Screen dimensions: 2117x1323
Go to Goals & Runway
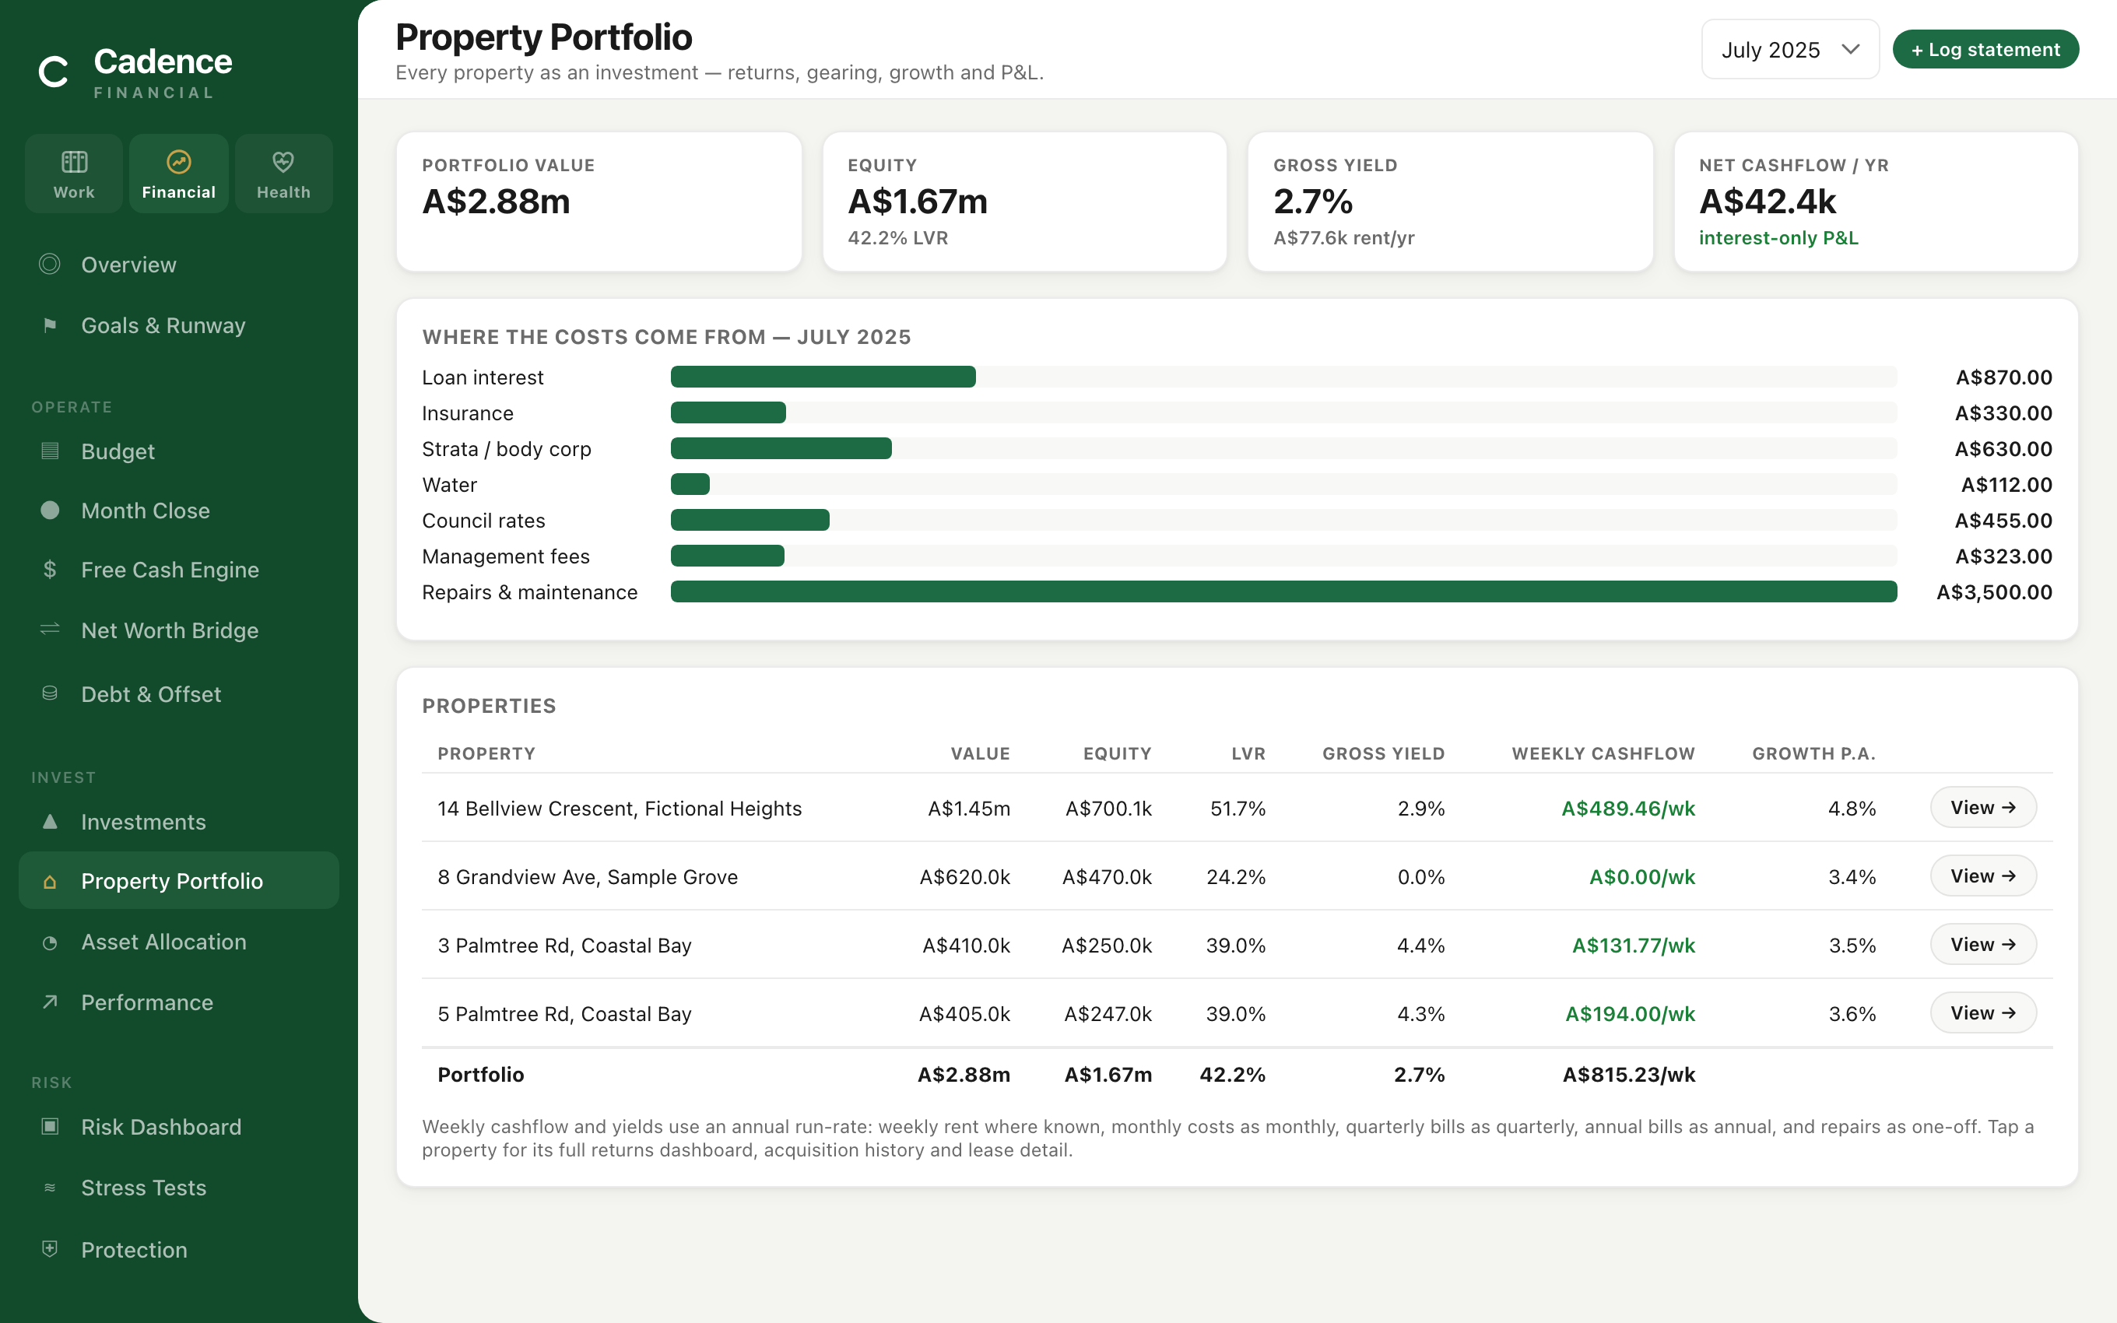tap(178, 325)
